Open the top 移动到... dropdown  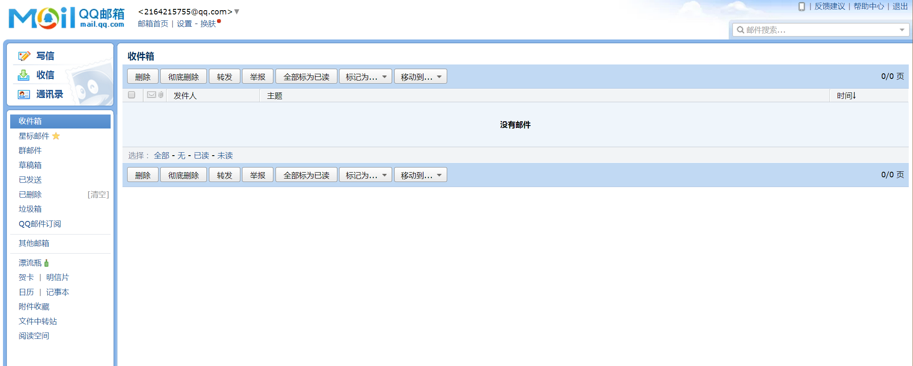point(420,77)
